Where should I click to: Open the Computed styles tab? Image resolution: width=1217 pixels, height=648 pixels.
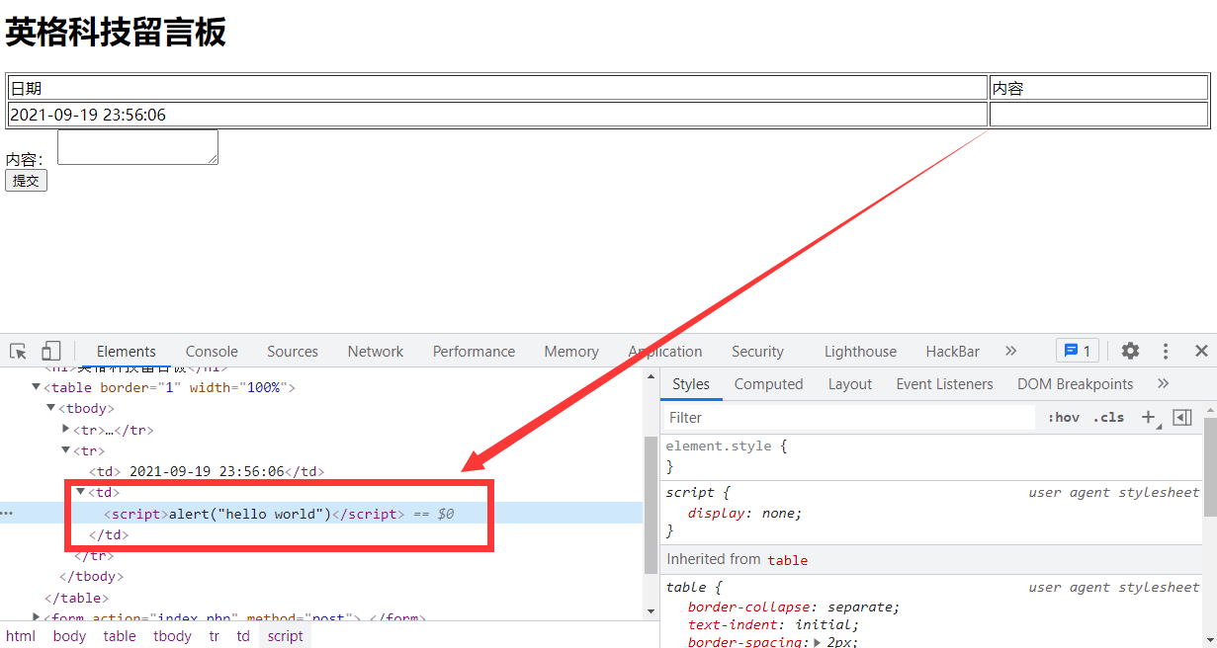[x=768, y=384]
